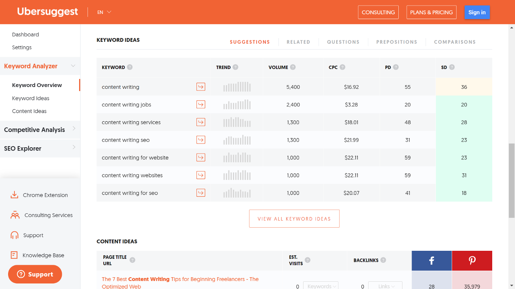Click the Facebook shares column icon
Viewport: 515px width, 289px height.
point(431,261)
